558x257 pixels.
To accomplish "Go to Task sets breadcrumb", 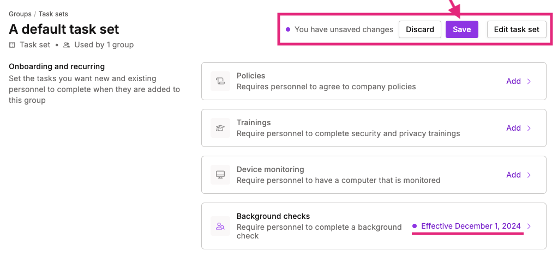I will 53,14.
